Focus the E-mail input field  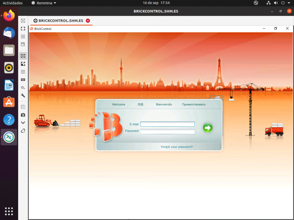(167, 124)
